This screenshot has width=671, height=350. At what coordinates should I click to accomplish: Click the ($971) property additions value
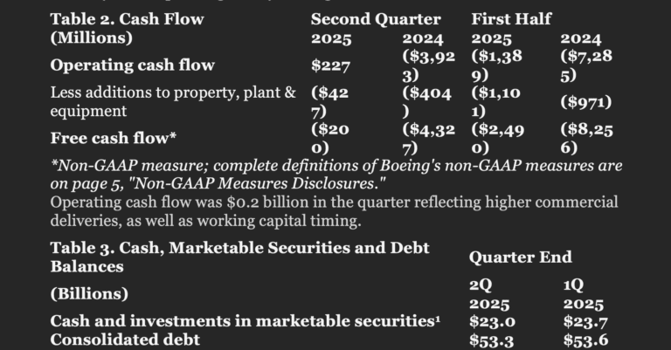click(x=585, y=102)
